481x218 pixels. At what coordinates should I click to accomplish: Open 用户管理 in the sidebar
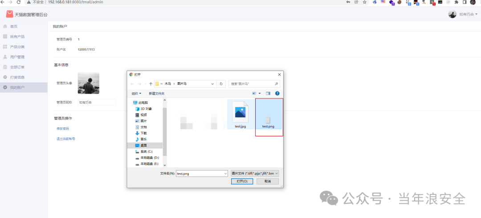click(x=24, y=57)
